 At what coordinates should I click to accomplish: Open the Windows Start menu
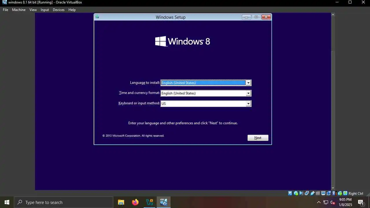tap(7, 202)
